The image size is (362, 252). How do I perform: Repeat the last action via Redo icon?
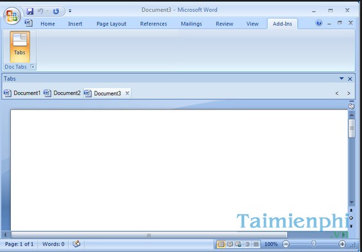pos(56,11)
